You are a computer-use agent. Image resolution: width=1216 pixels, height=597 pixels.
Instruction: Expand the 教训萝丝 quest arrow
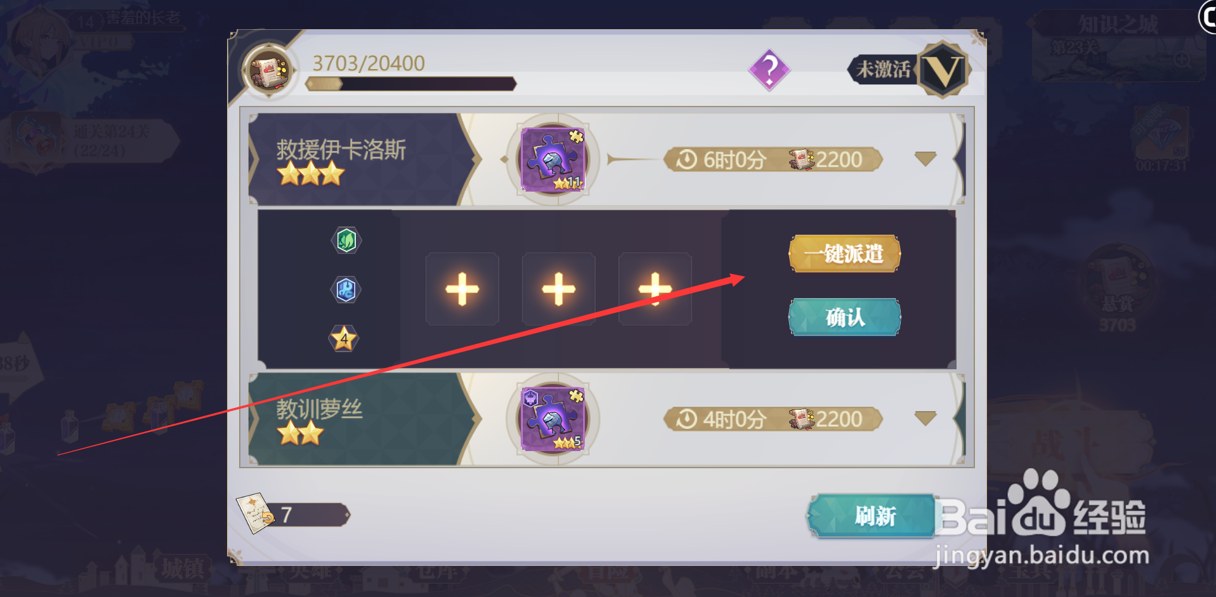925,418
